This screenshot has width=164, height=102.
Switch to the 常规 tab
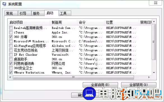[x=11, y=13]
